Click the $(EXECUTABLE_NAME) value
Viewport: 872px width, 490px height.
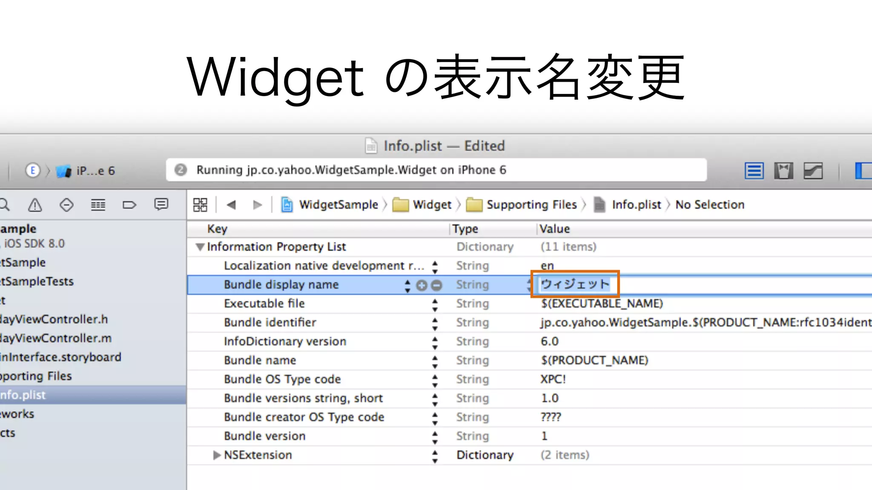(602, 304)
